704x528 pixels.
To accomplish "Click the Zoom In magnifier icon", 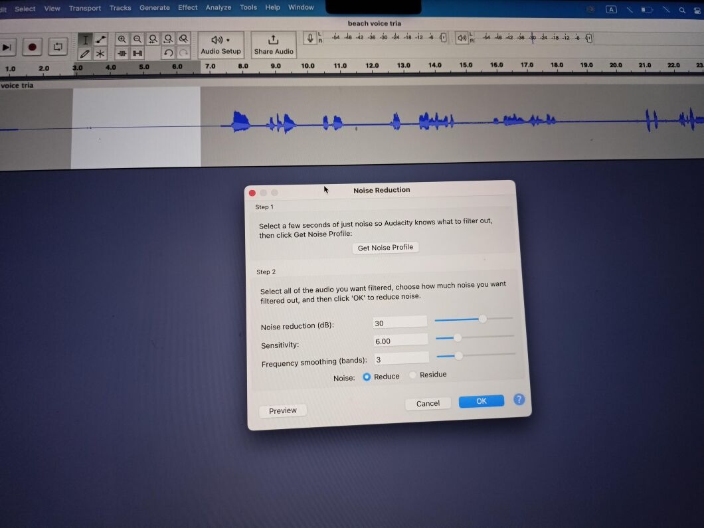I will [x=122, y=39].
